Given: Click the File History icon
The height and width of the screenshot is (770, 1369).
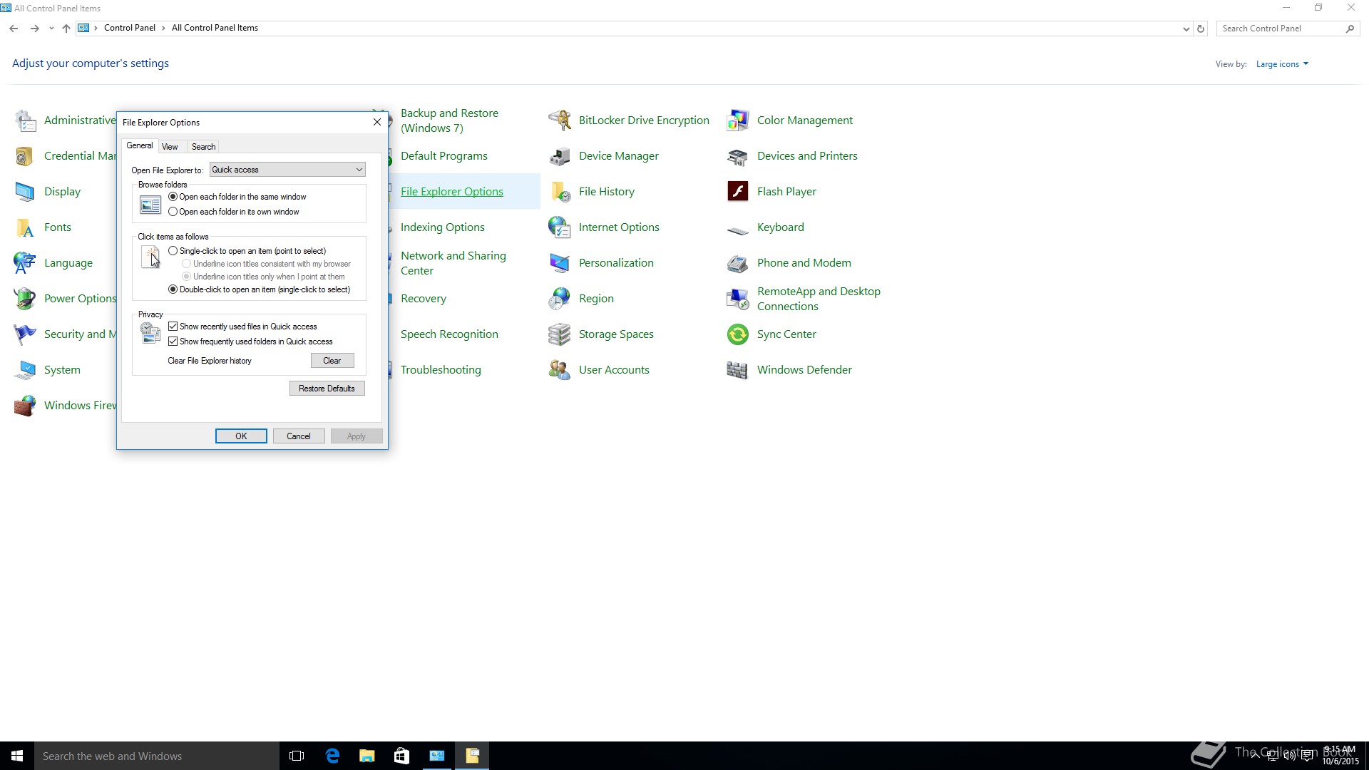Looking at the screenshot, I should click(x=560, y=192).
